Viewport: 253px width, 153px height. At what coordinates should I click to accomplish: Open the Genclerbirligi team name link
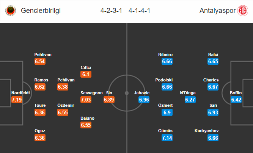pos(41,11)
